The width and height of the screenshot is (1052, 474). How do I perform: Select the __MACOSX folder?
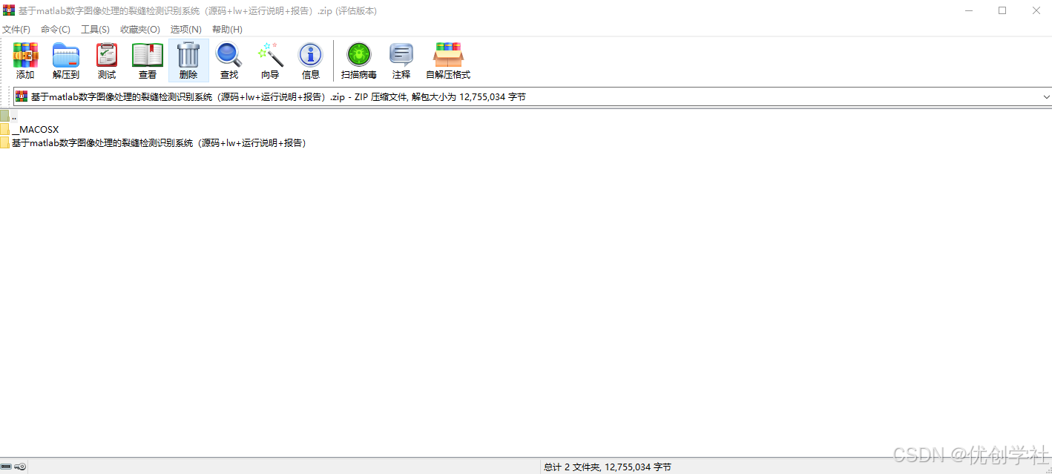(30, 129)
